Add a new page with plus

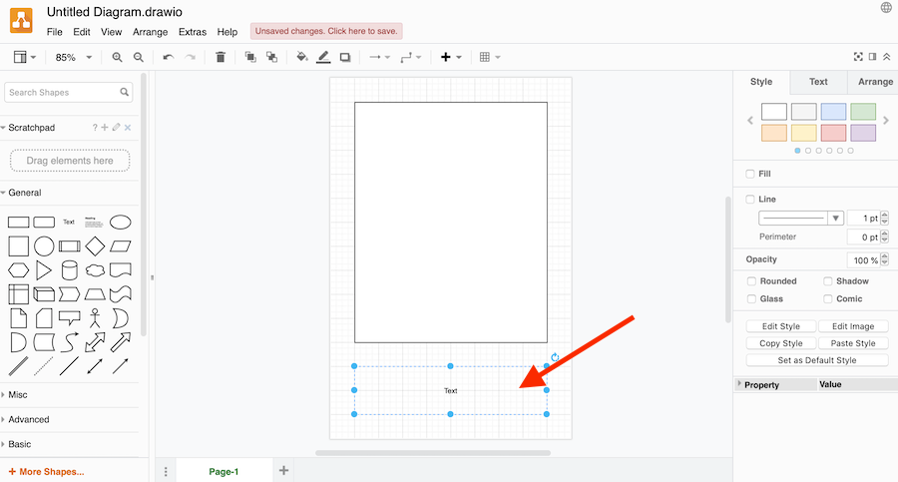(283, 471)
